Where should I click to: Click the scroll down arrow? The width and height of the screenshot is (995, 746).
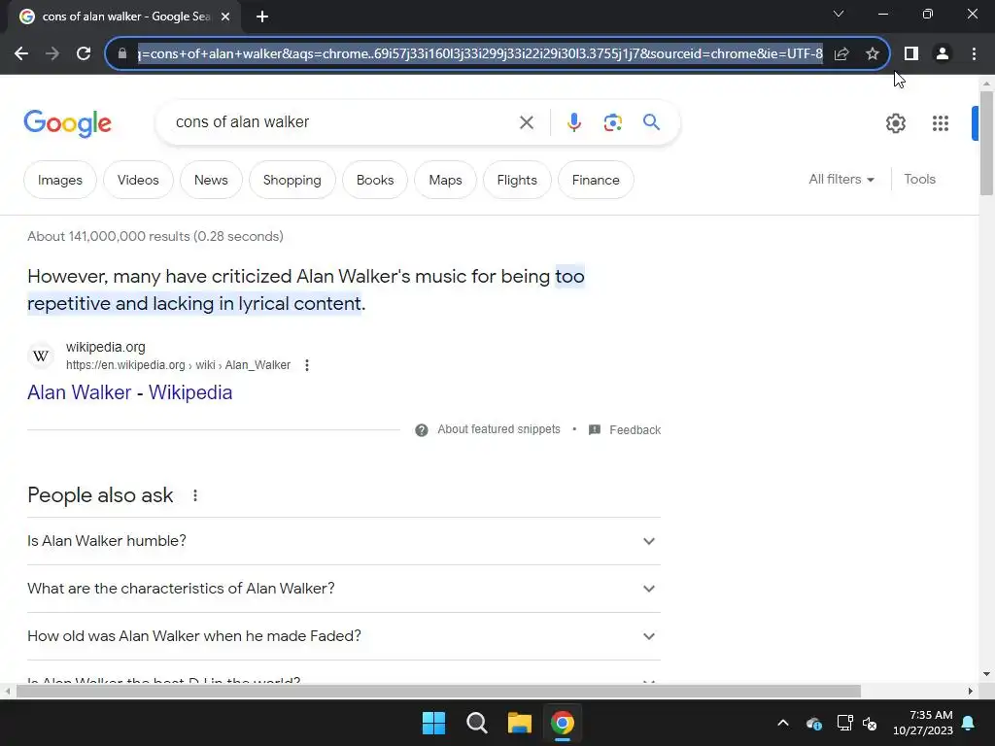click(x=986, y=674)
